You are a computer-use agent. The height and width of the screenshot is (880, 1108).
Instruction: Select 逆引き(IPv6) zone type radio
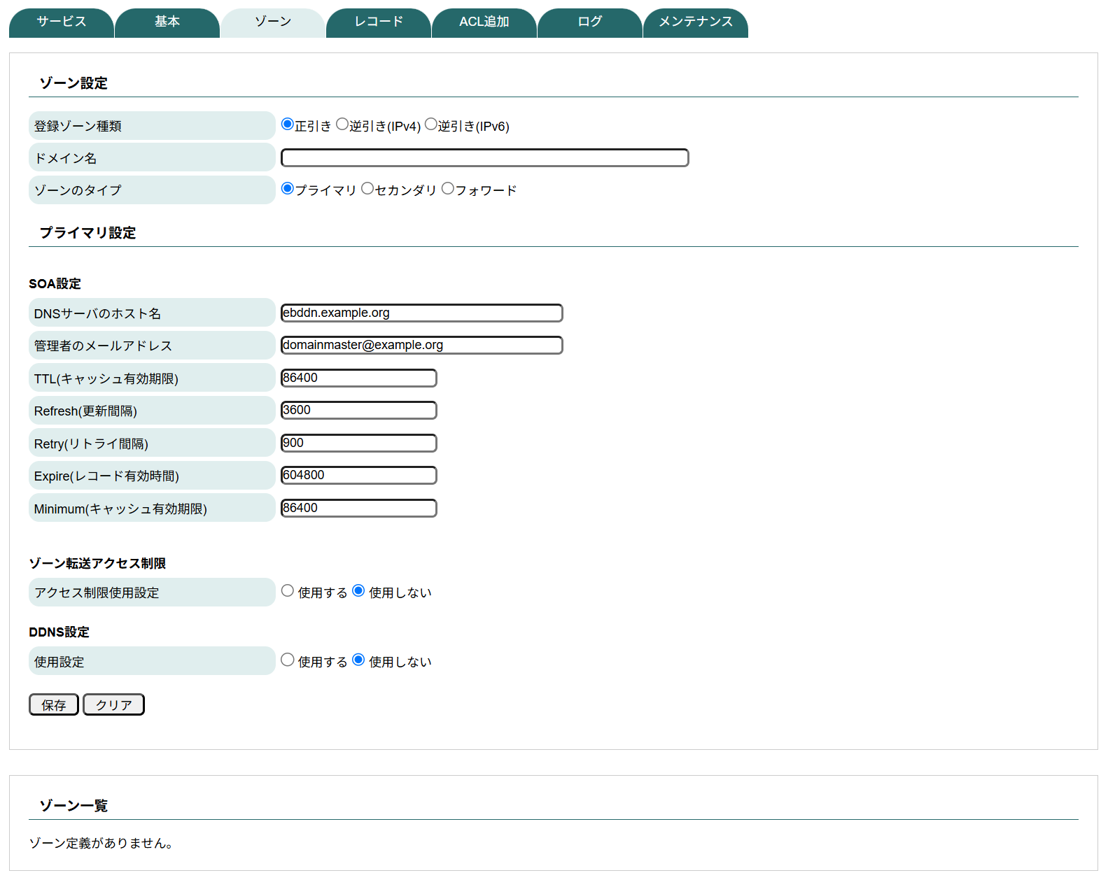pos(431,125)
